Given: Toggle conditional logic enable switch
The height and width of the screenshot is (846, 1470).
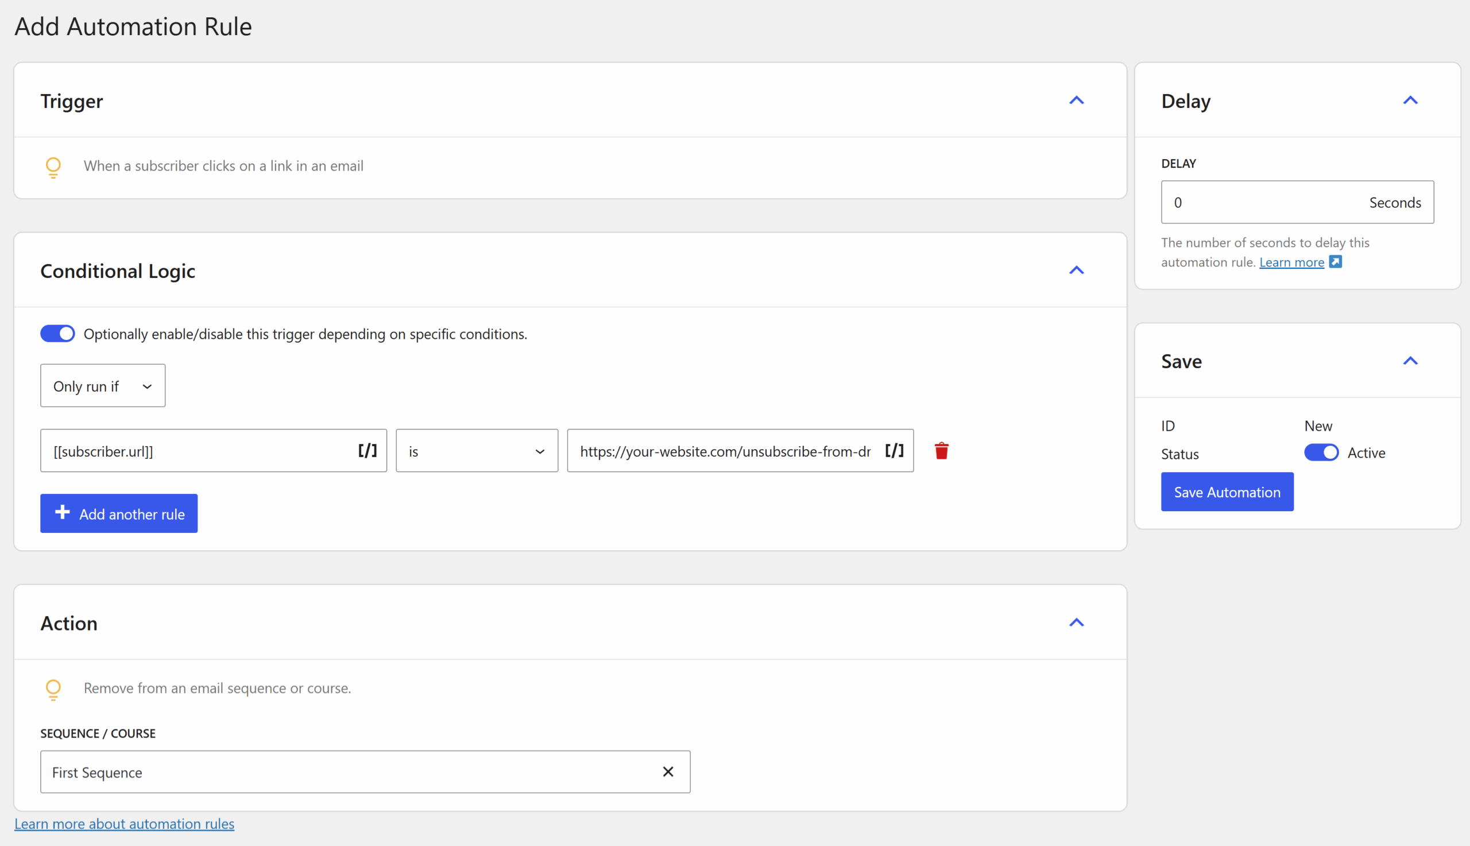Looking at the screenshot, I should (57, 334).
